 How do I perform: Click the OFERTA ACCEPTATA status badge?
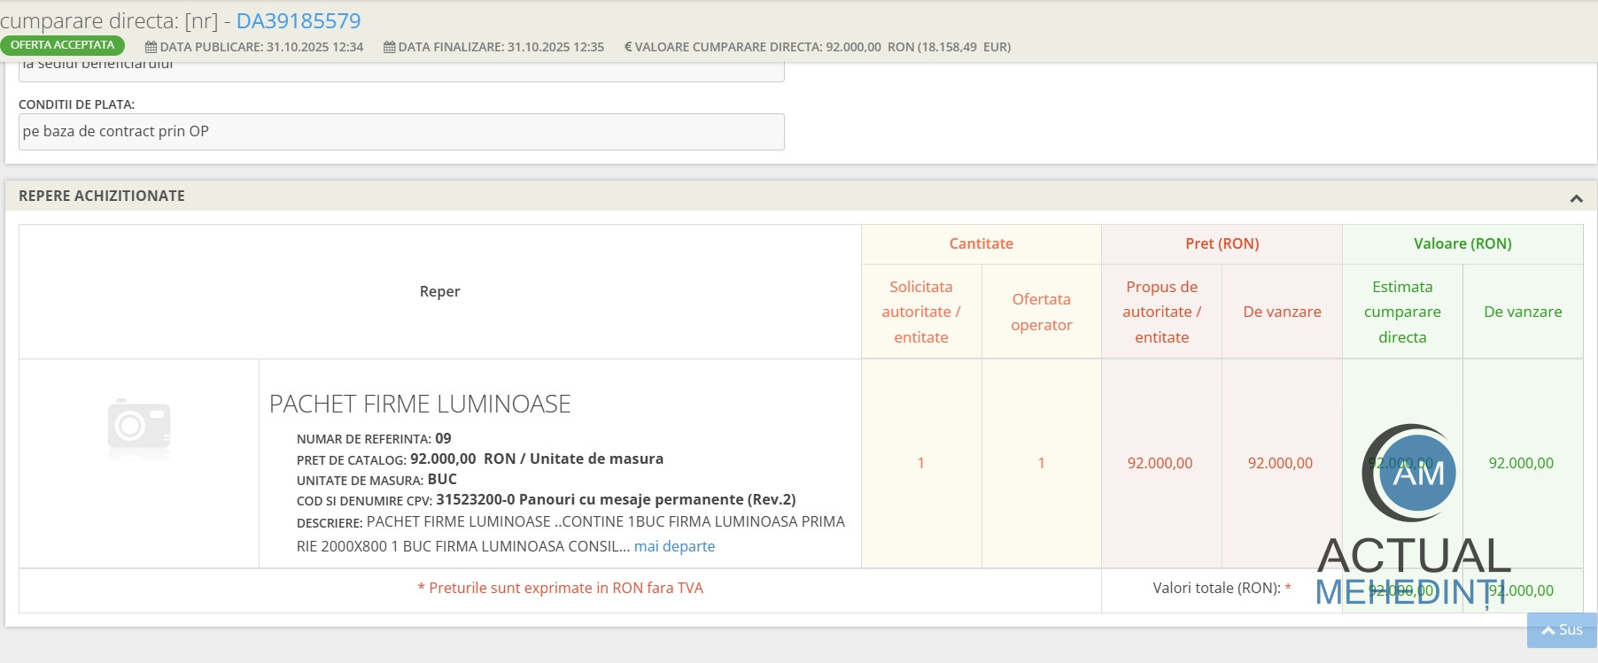point(62,45)
